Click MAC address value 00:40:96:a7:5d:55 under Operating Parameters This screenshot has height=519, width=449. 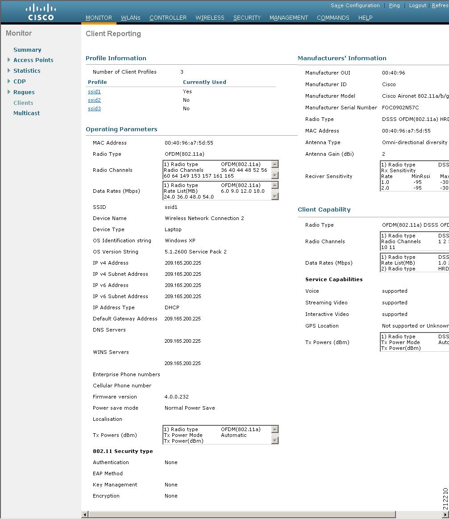pos(189,143)
